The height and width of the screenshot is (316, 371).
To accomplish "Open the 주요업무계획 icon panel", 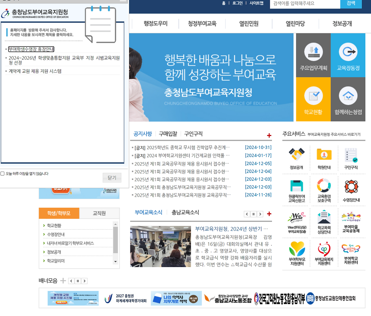I will click(x=313, y=55).
